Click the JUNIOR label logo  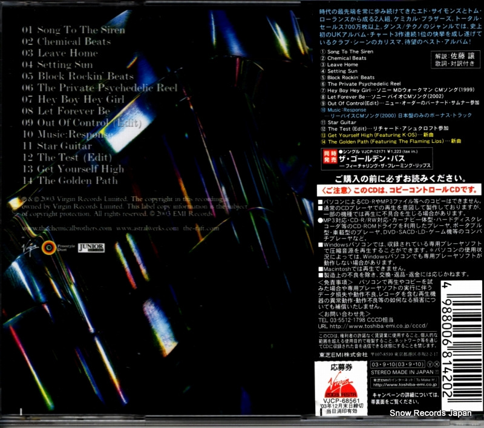(x=91, y=248)
